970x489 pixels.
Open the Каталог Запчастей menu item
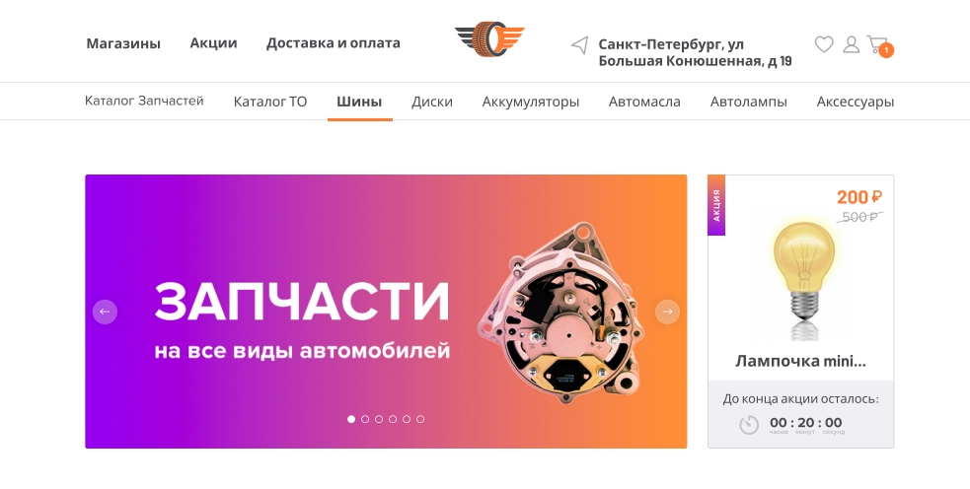pyautogui.click(x=144, y=101)
